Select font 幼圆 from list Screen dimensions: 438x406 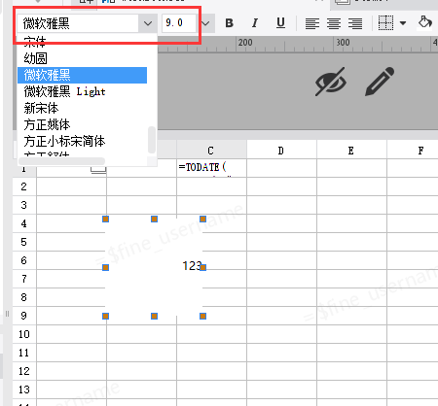[x=83, y=58]
